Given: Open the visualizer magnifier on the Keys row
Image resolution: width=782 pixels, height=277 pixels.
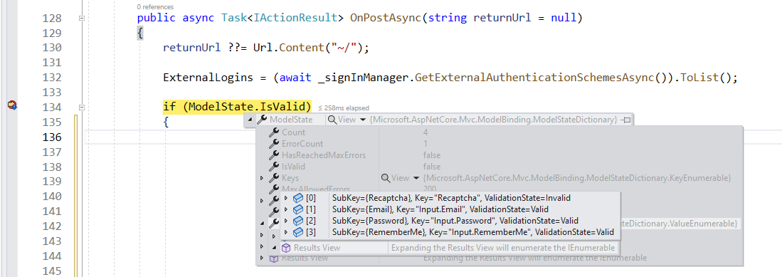Looking at the screenshot, I should [386, 178].
